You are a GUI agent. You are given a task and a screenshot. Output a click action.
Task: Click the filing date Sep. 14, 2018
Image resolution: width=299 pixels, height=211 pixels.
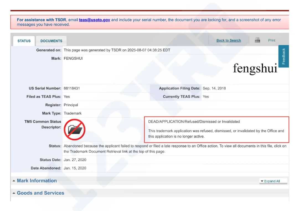pos(214,88)
